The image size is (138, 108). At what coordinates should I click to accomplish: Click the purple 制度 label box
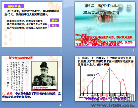55,25
